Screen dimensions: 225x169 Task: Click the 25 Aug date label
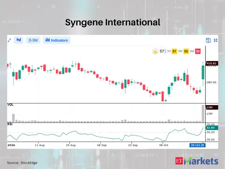pos(71,145)
